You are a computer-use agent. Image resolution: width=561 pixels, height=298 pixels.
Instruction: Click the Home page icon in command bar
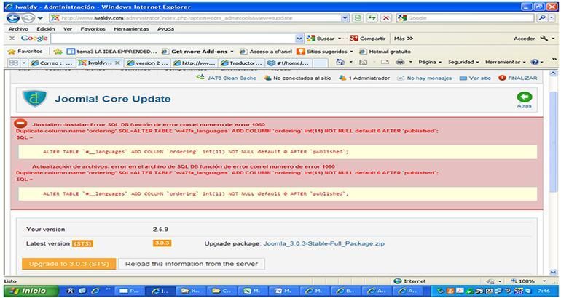(x=341, y=62)
